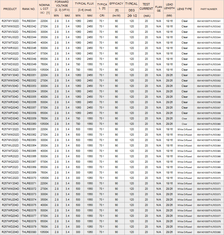Screen dimensions: 224x235
Task: Select product cell R257WY302D
Action: pyautogui.click(x=10, y=21)
